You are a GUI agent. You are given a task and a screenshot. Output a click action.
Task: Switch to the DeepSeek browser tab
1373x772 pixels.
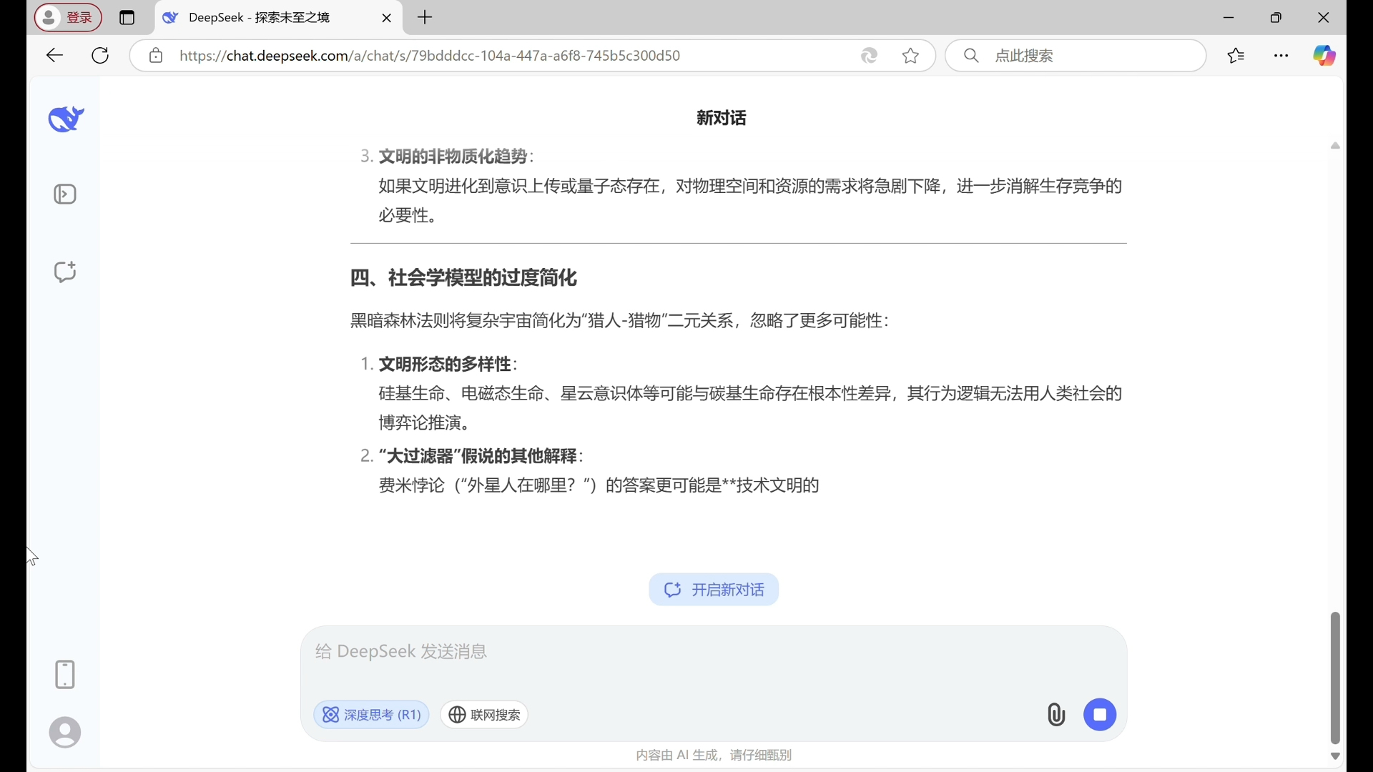point(257,17)
